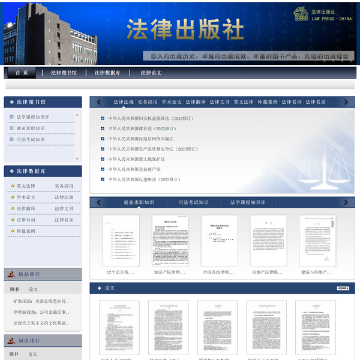Click plus icon beside 法律图书馆 heading
The width and height of the screenshot is (360, 360).
point(10,103)
